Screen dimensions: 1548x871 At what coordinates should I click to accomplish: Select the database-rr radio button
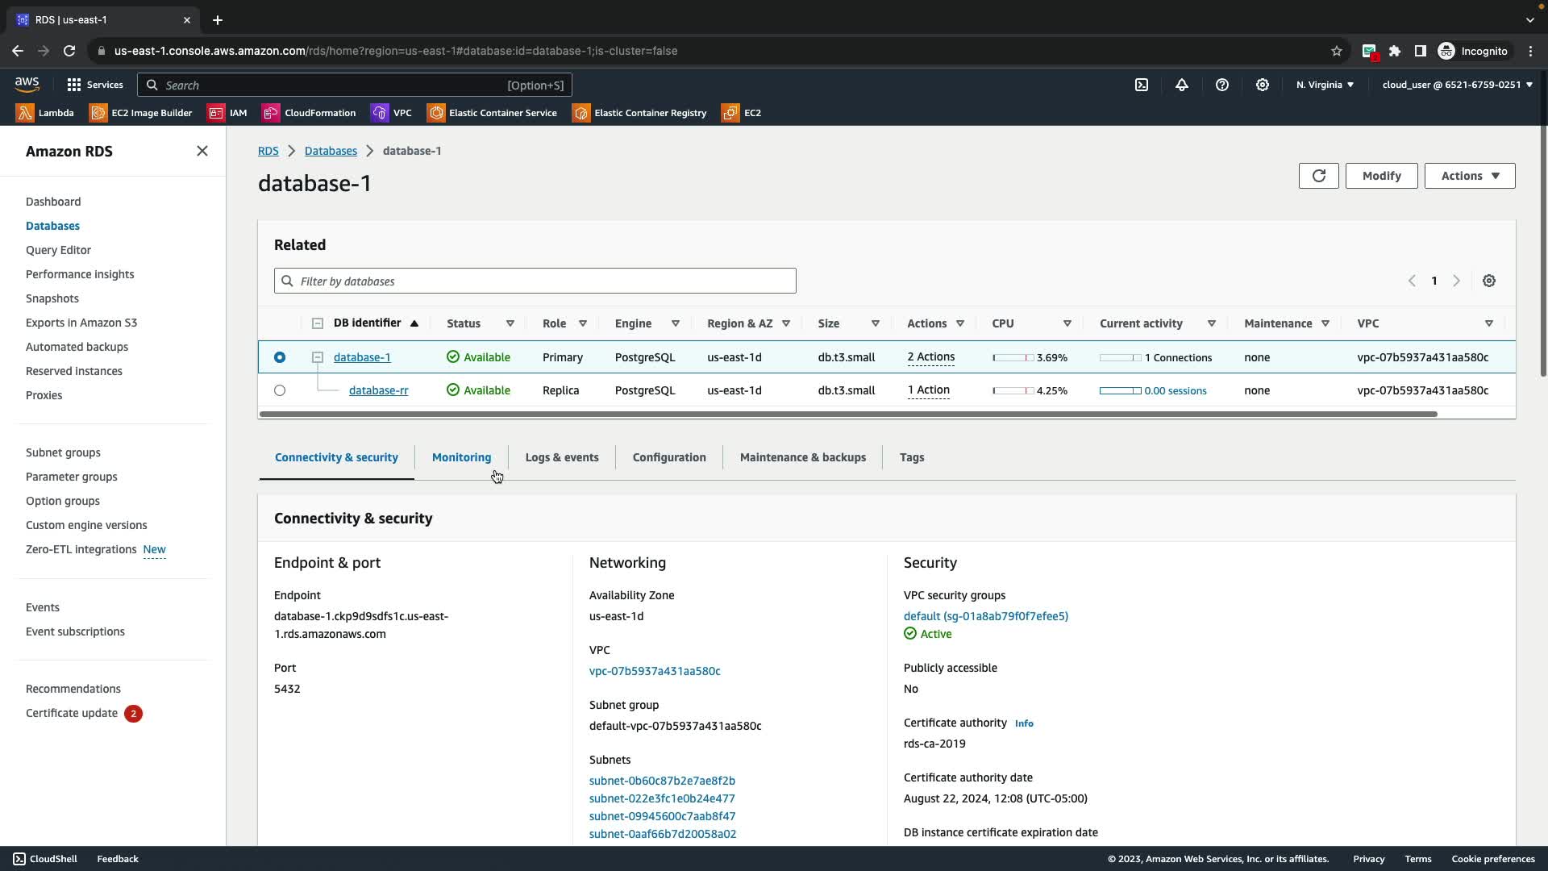click(280, 390)
